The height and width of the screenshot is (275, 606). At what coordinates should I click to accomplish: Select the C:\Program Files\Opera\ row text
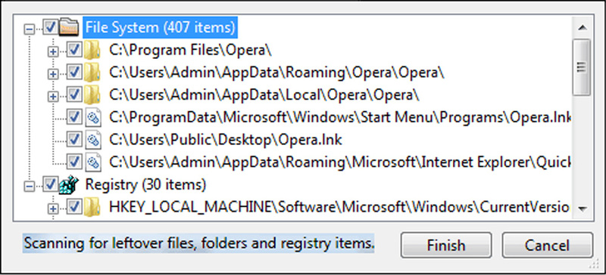pyautogui.click(x=190, y=50)
